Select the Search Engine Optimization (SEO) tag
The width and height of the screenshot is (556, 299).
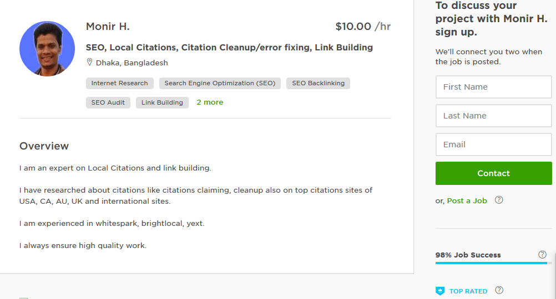click(220, 84)
